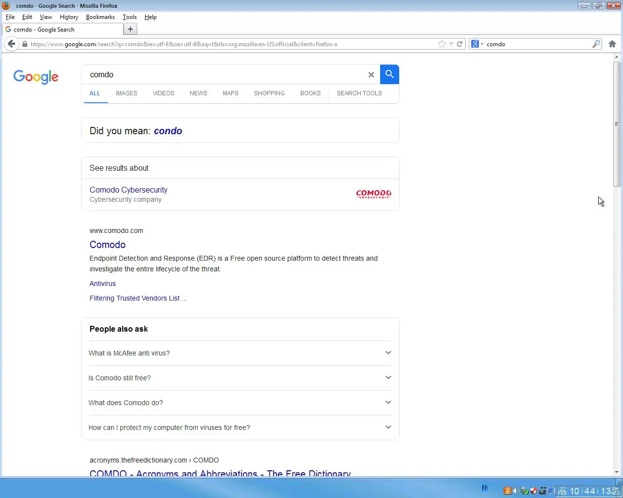Viewport: 623px width, 498px height.
Task: Click the 'condo' suggested spelling link
Action: [168, 131]
